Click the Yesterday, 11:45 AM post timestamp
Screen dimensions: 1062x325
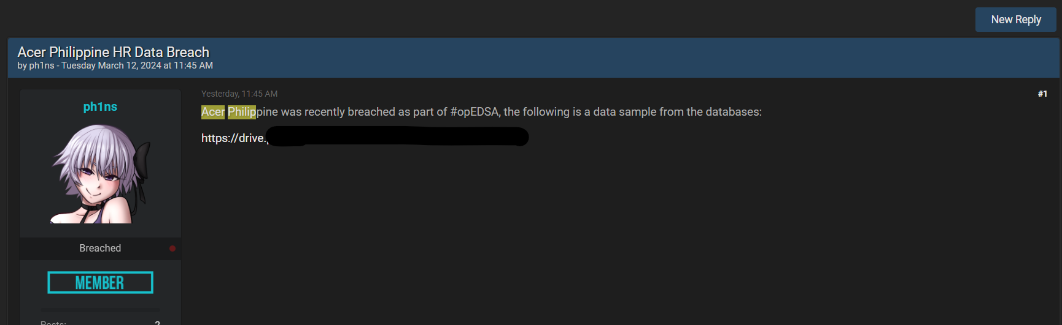point(239,94)
